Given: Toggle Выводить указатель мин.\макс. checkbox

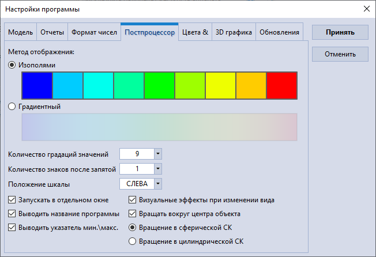Looking at the screenshot, I should point(12,228).
